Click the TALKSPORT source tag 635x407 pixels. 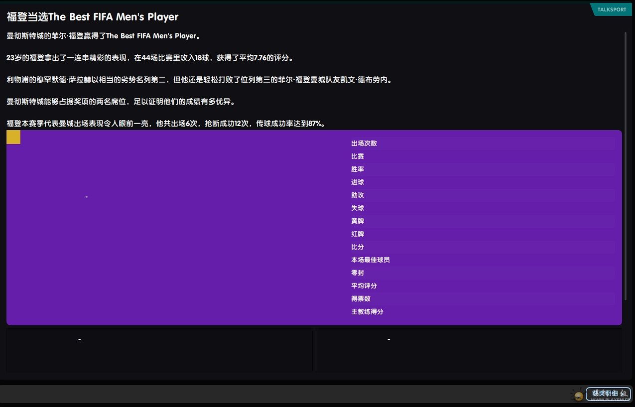pos(611,9)
